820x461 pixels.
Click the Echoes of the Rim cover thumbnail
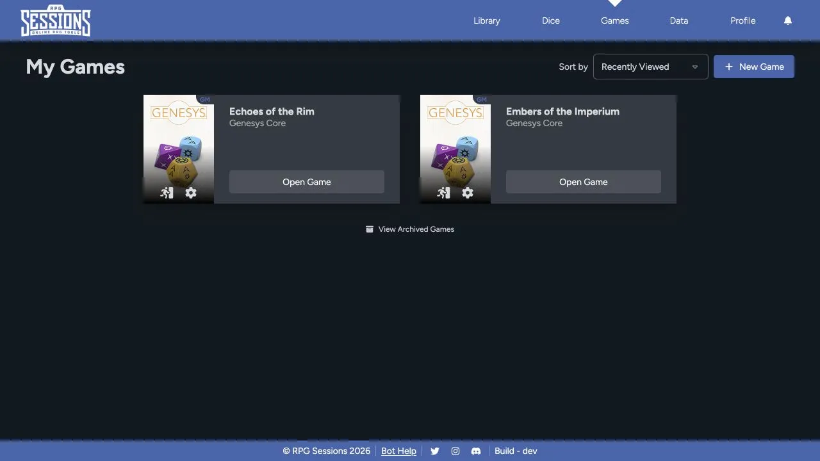click(179, 149)
